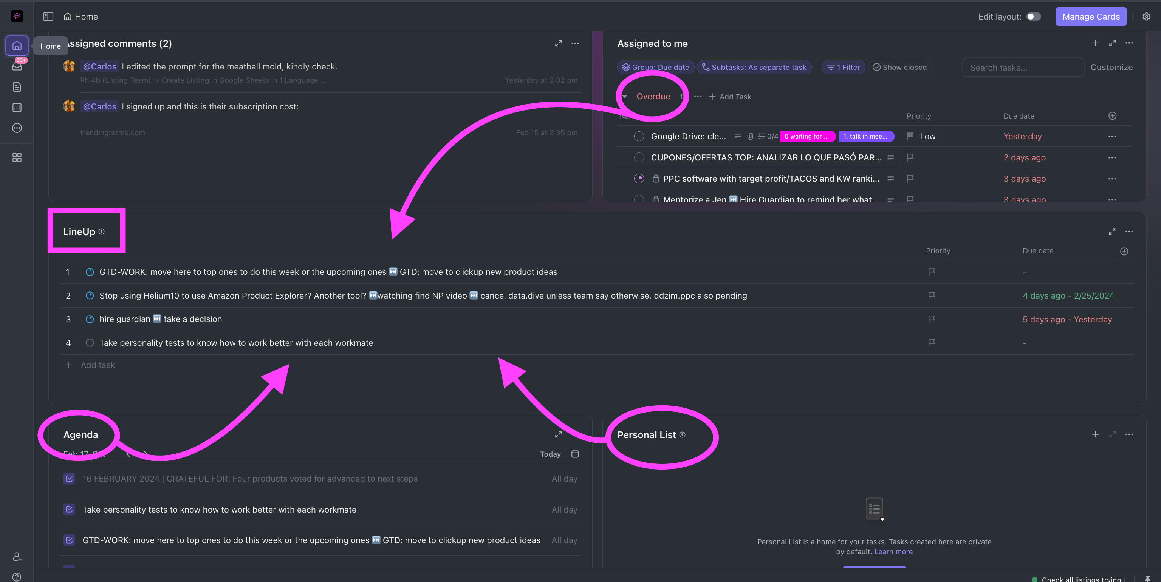Open the Inbox from the sidebar
Viewport: 1161px width, 582px height.
tap(17, 66)
